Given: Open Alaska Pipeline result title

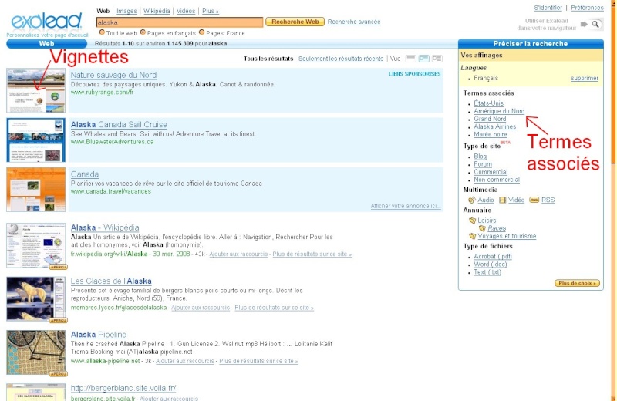Looking at the screenshot, I should tap(99, 335).
